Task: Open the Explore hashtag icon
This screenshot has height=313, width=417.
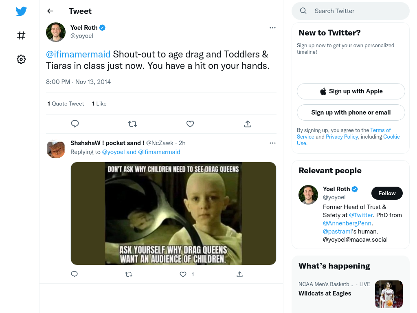Action: [x=21, y=35]
